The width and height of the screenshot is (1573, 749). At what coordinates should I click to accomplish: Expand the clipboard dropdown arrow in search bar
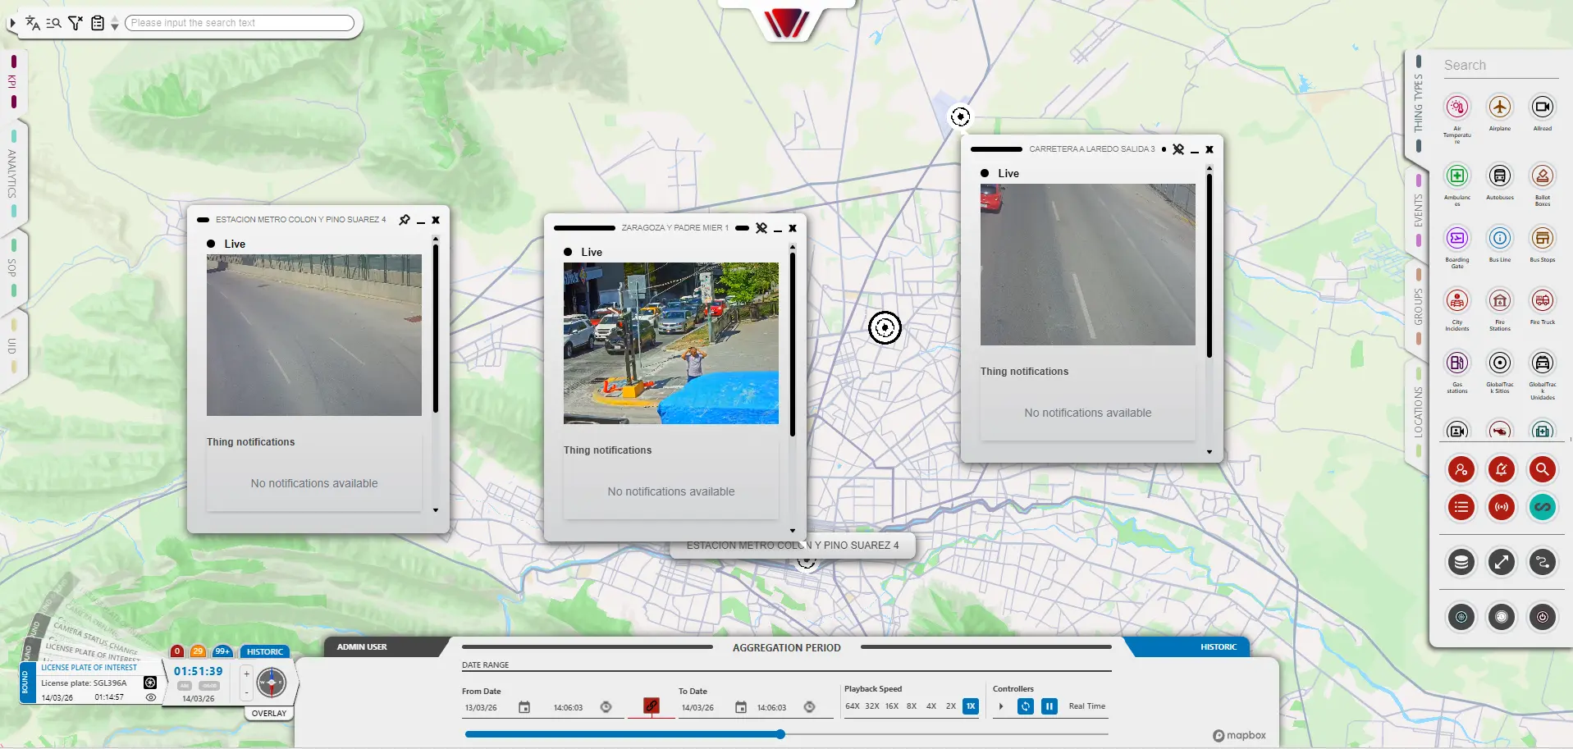tap(115, 24)
